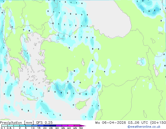Click the legend value label '50'
166x129 pixels.
pyautogui.click(x=81, y=128)
